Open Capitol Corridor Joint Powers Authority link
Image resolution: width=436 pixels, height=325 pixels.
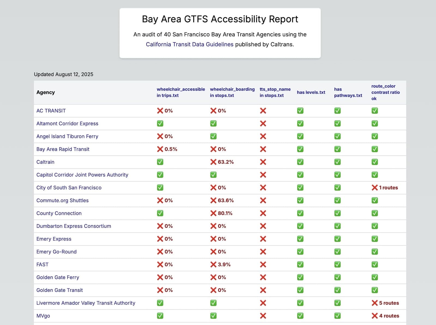click(82, 175)
